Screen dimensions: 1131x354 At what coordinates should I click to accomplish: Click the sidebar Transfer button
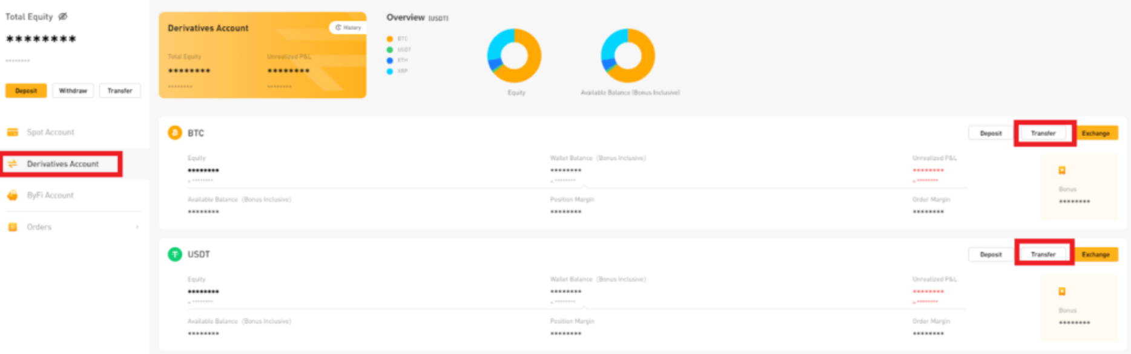tap(120, 91)
